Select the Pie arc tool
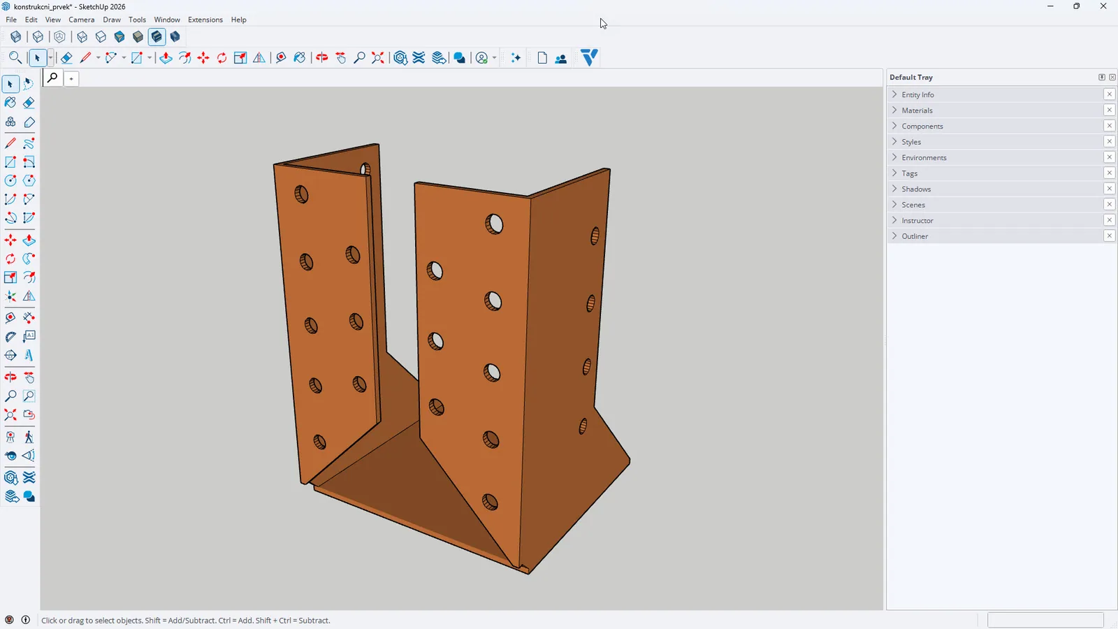The width and height of the screenshot is (1118, 629). coord(29,218)
